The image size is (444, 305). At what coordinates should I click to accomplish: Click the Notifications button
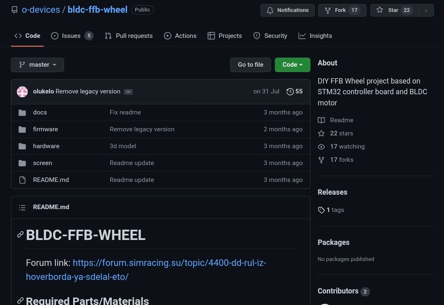[287, 10]
